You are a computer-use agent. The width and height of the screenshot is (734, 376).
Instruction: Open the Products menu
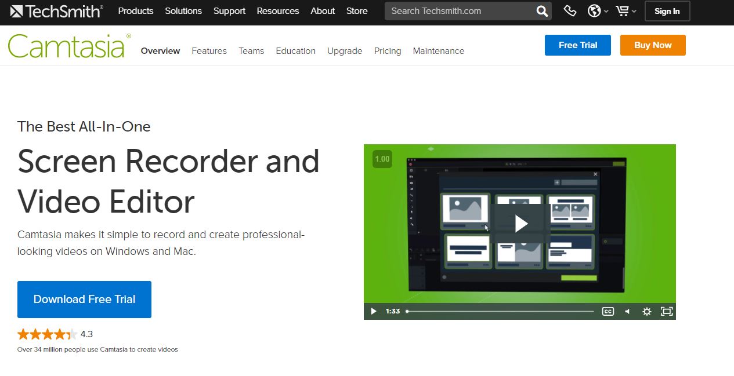(x=136, y=11)
